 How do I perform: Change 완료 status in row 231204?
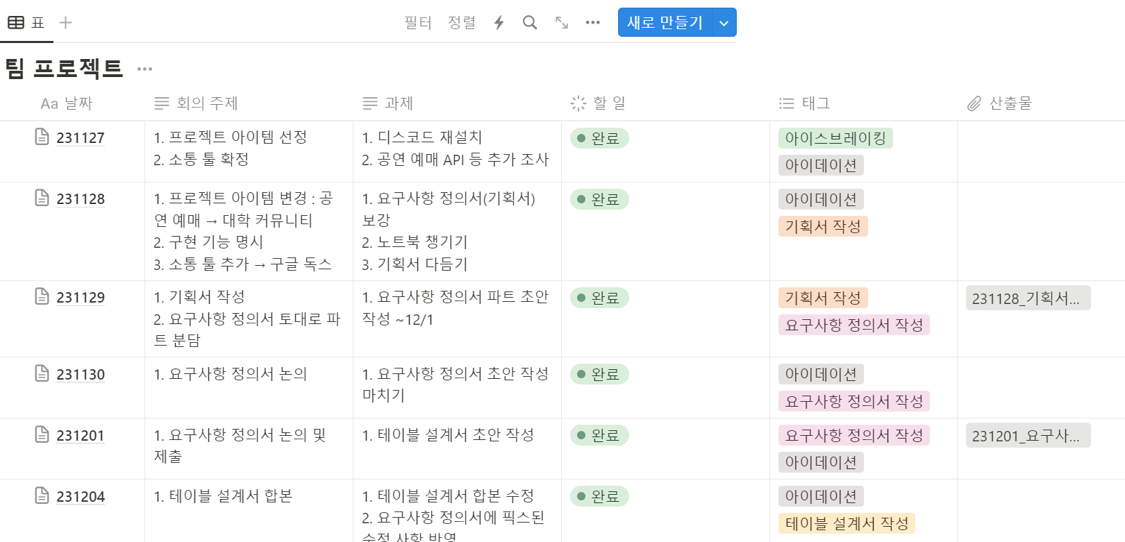(x=599, y=496)
